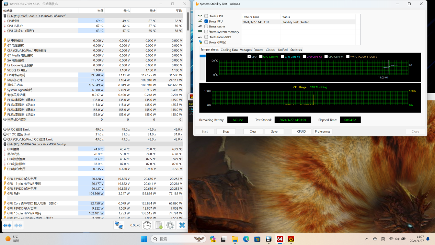Enable the Stress CPU checkbox

coord(206,16)
